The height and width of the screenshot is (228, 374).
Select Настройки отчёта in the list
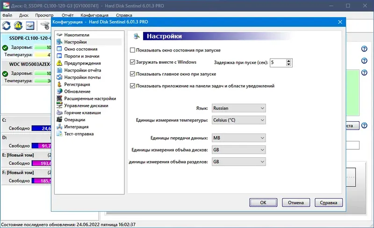tap(83, 70)
